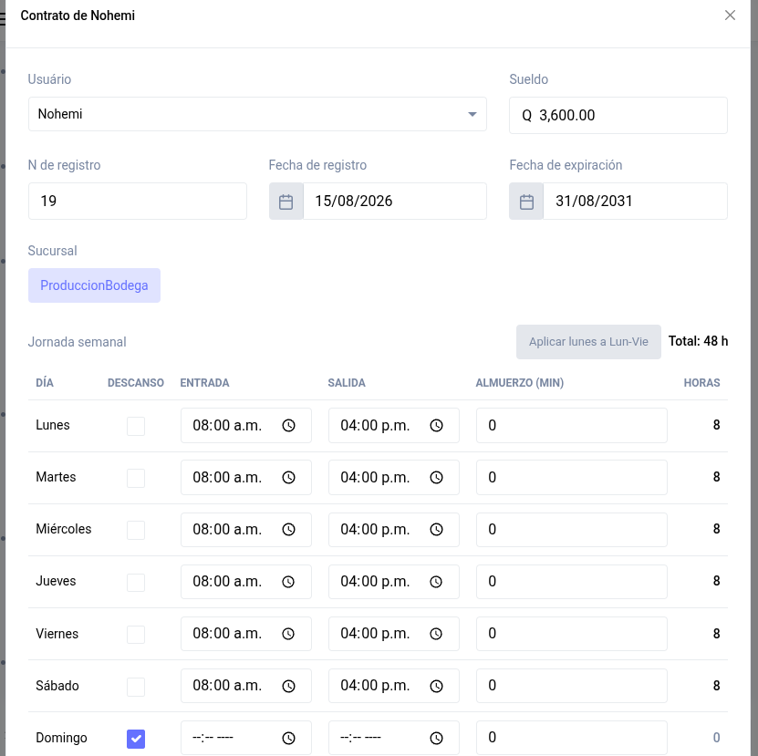Edit Lunes almuerzo minutes field
The image size is (758, 756).
pos(571,425)
